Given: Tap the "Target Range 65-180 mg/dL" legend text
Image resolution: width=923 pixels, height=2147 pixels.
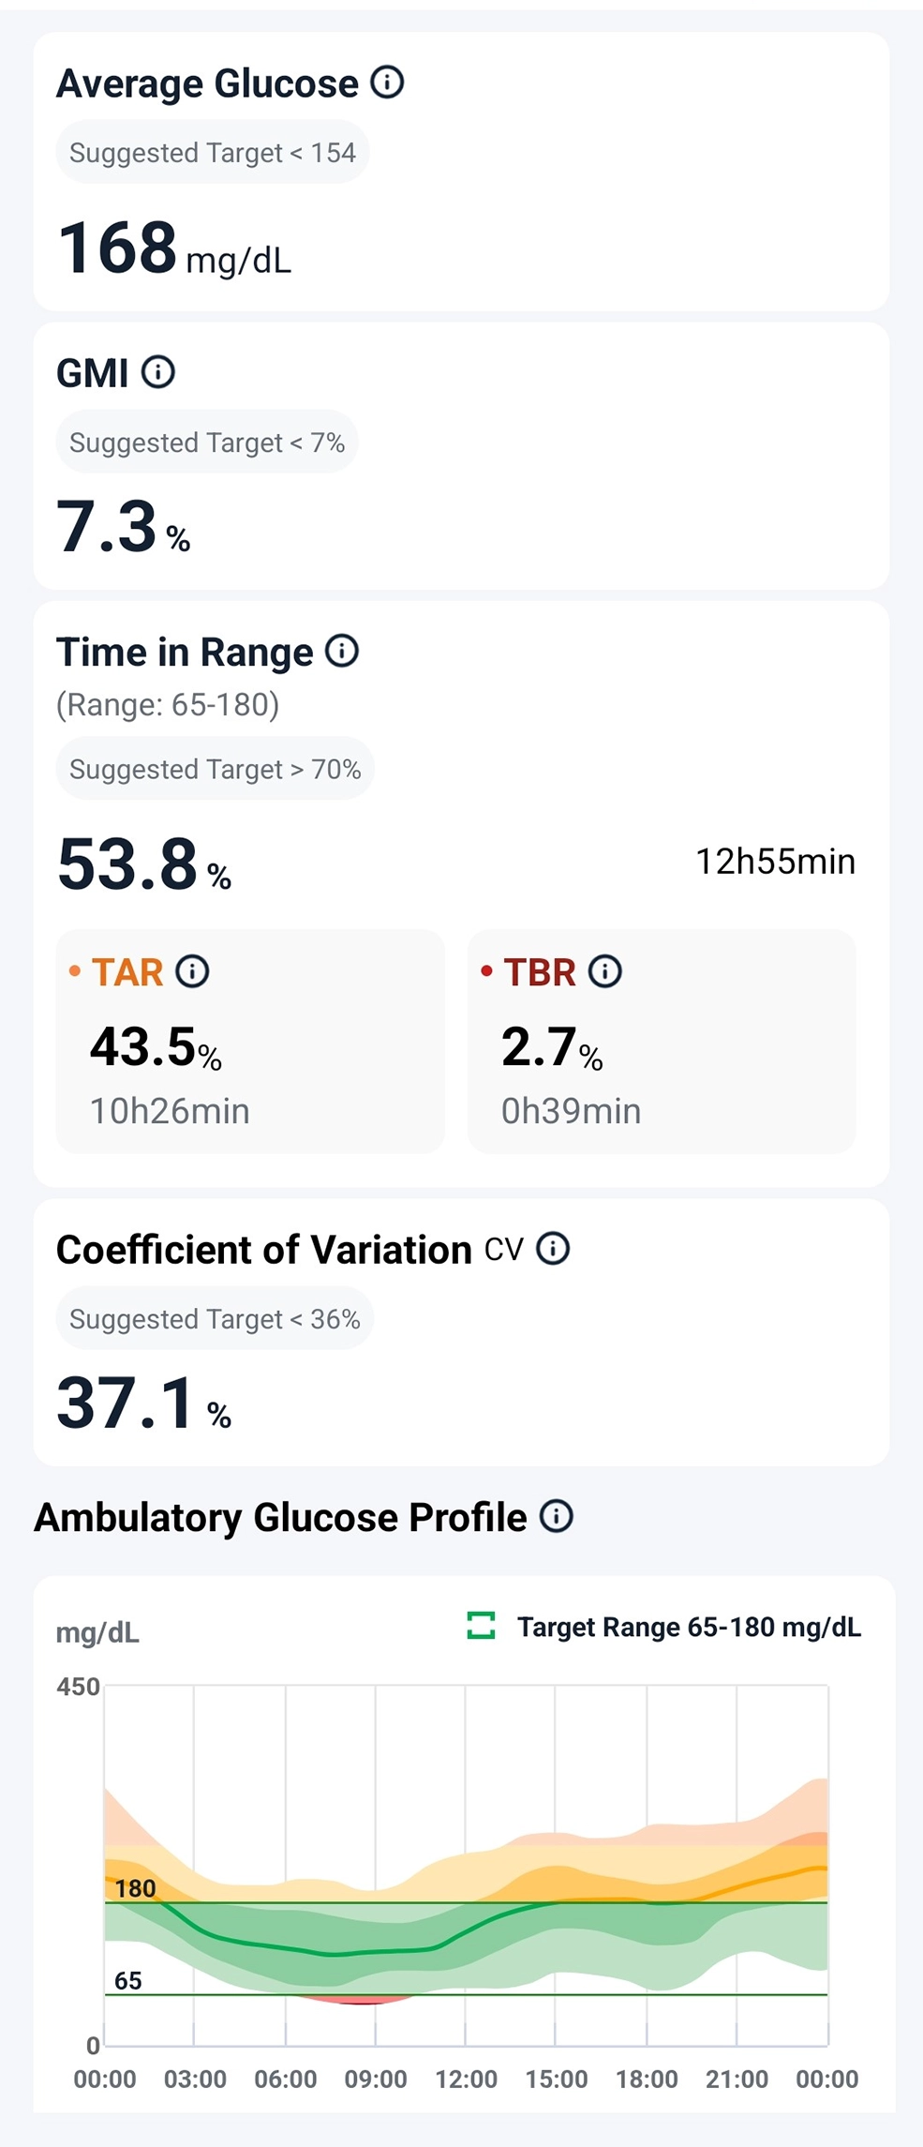Looking at the screenshot, I should (x=689, y=1627).
